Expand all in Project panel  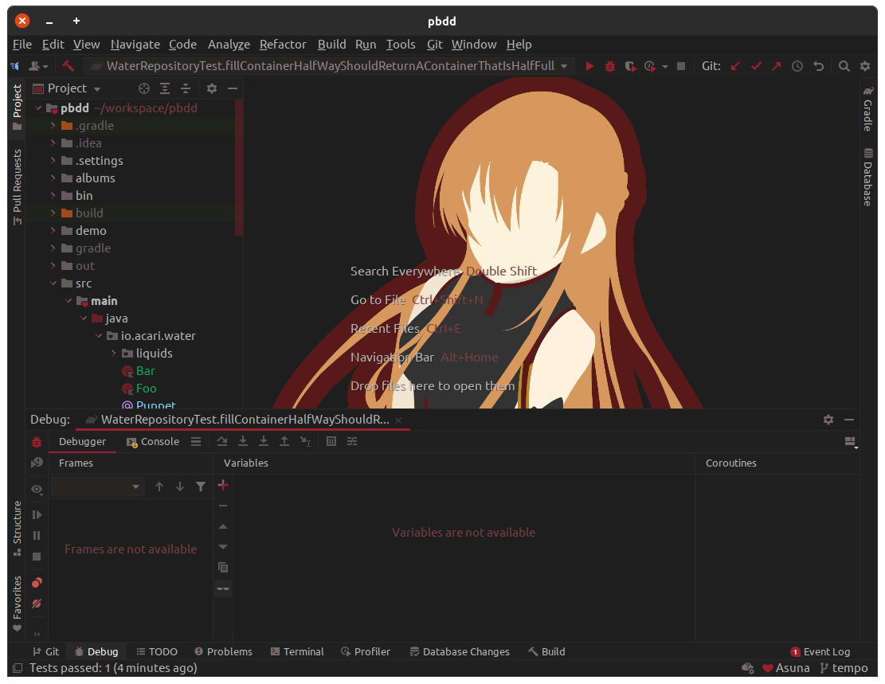pyautogui.click(x=165, y=88)
